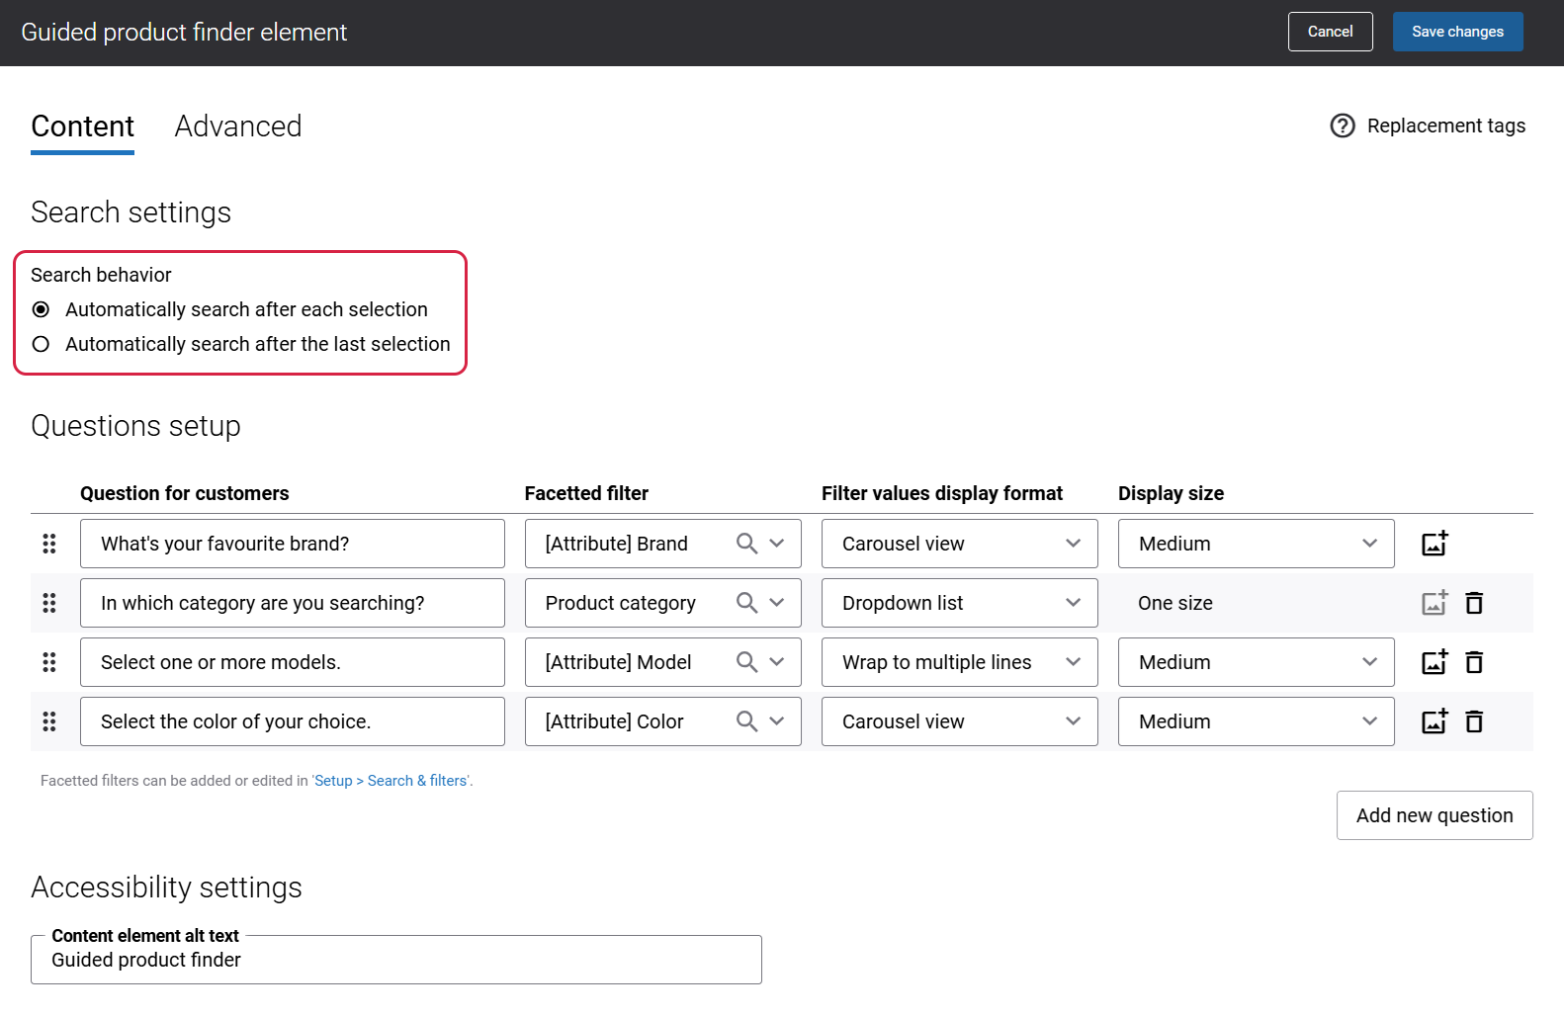Image resolution: width=1564 pixels, height=1016 pixels.
Task: Switch to the Advanced tab
Action: pyautogui.click(x=238, y=127)
